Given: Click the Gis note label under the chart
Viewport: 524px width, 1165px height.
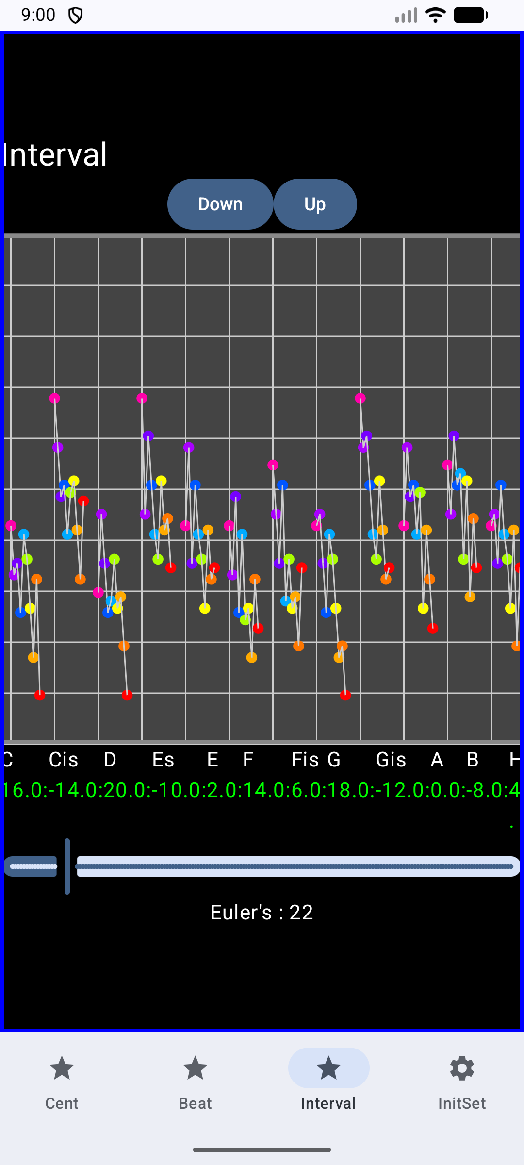Looking at the screenshot, I should [x=391, y=760].
